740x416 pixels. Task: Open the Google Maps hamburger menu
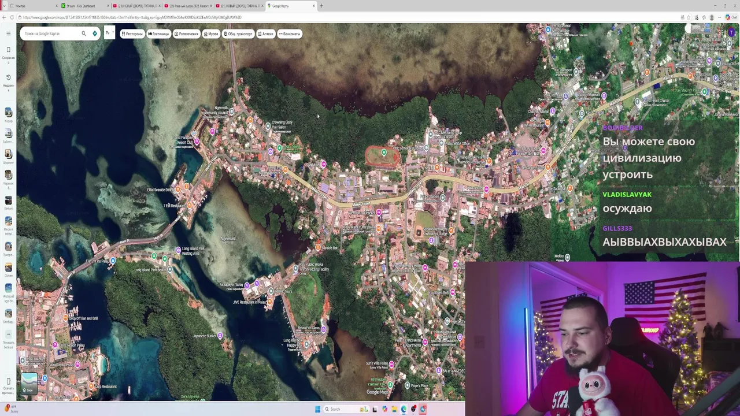click(x=8, y=34)
